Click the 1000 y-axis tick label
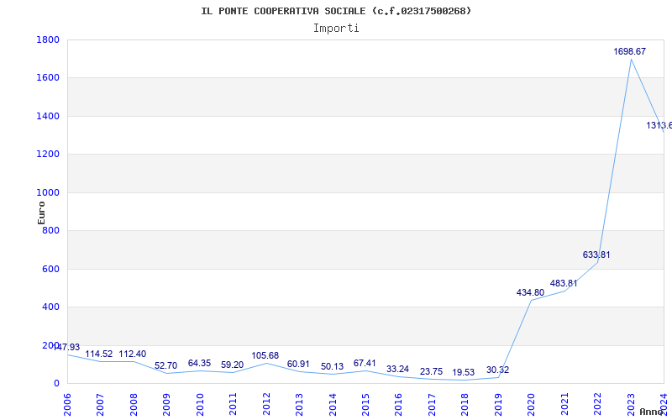Viewport: 672px width, 420px height. click(48, 193)
